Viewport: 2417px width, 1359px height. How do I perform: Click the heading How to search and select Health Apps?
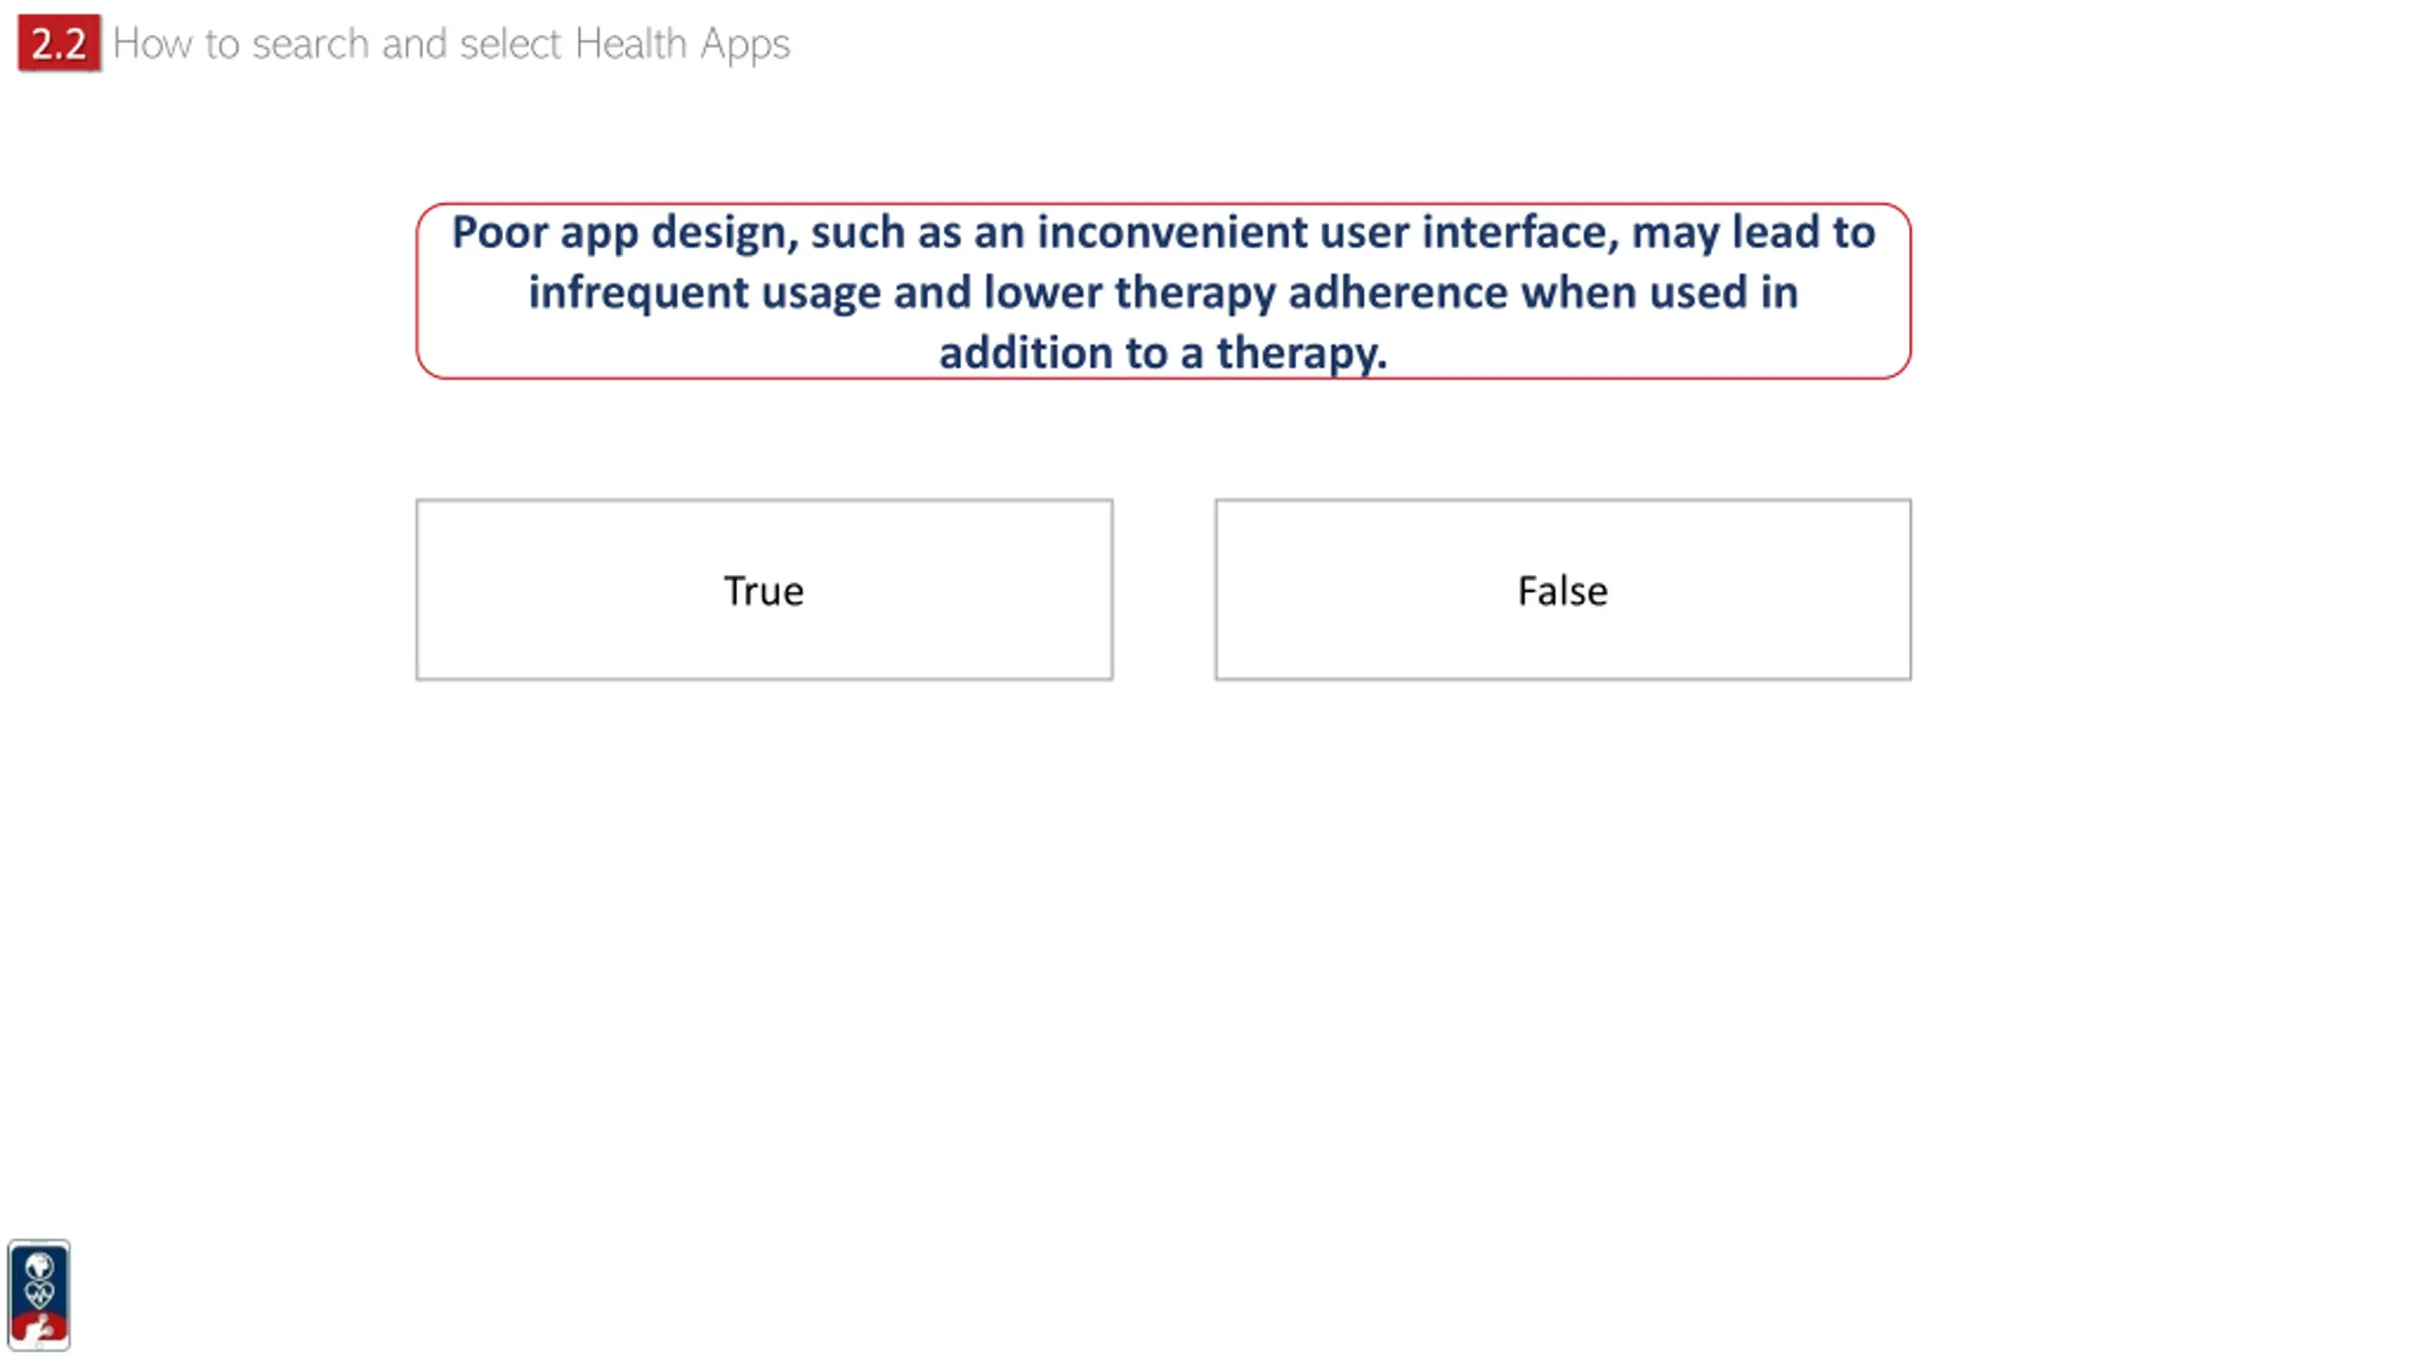click(x=451, y=44)
